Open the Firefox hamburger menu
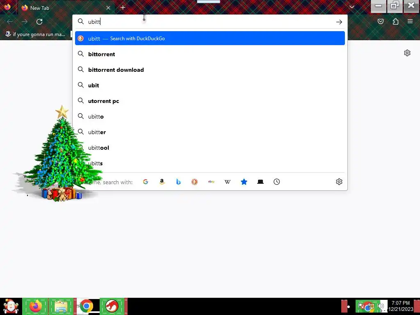 (x=410, y=21)
